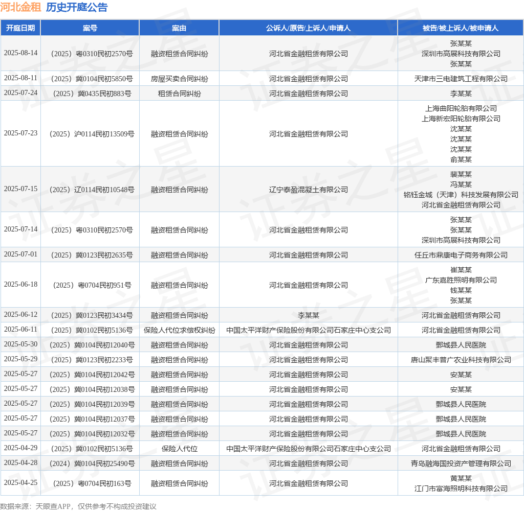Click the 河北金租 title text
The height and width of the screenshot is (511, 524).
(x=20, y=7)
